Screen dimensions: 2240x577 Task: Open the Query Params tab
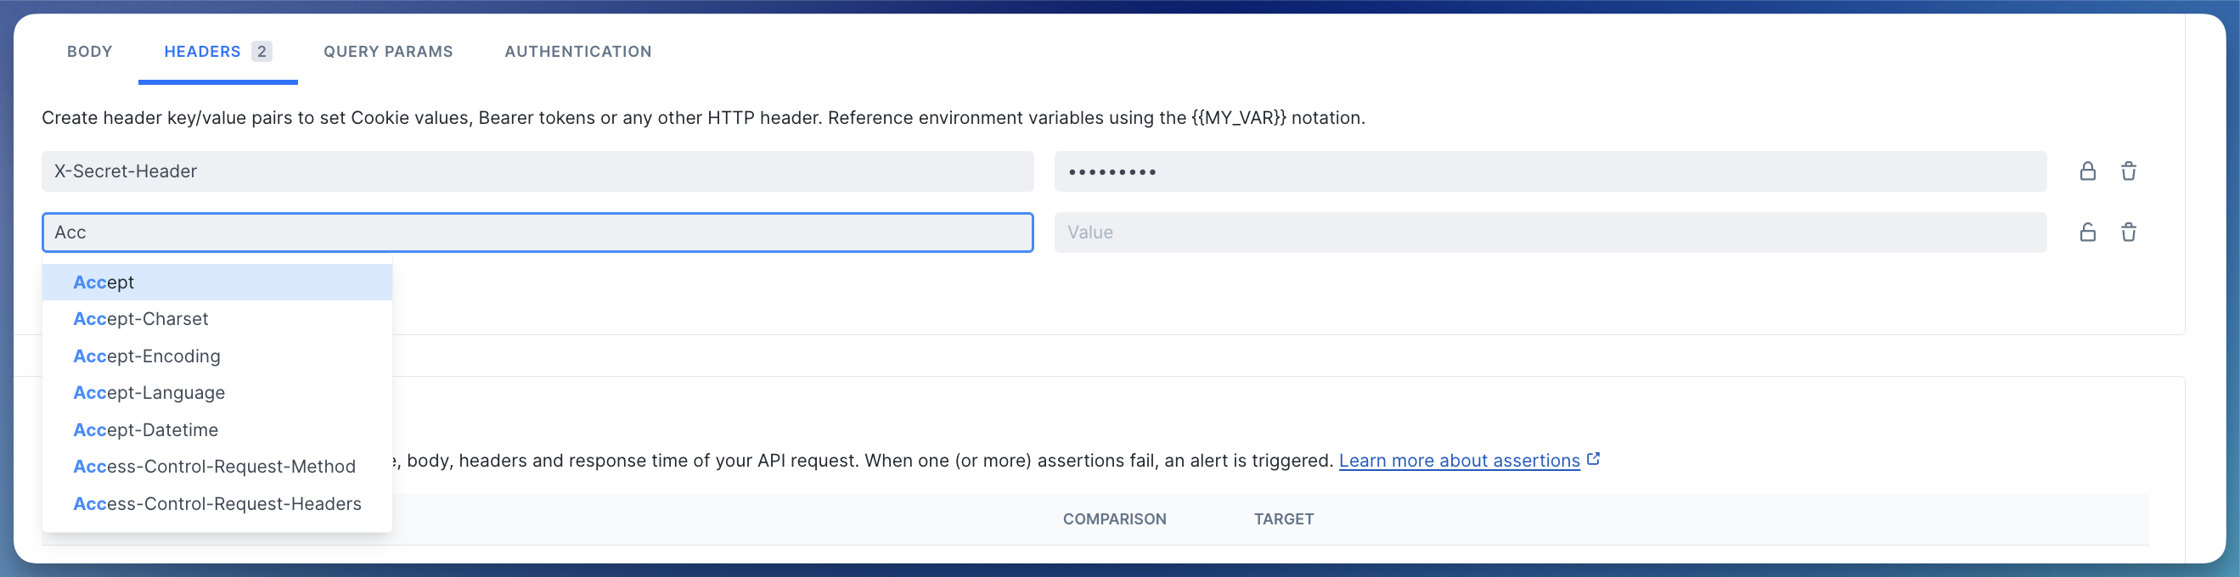[x=388, y=51]
